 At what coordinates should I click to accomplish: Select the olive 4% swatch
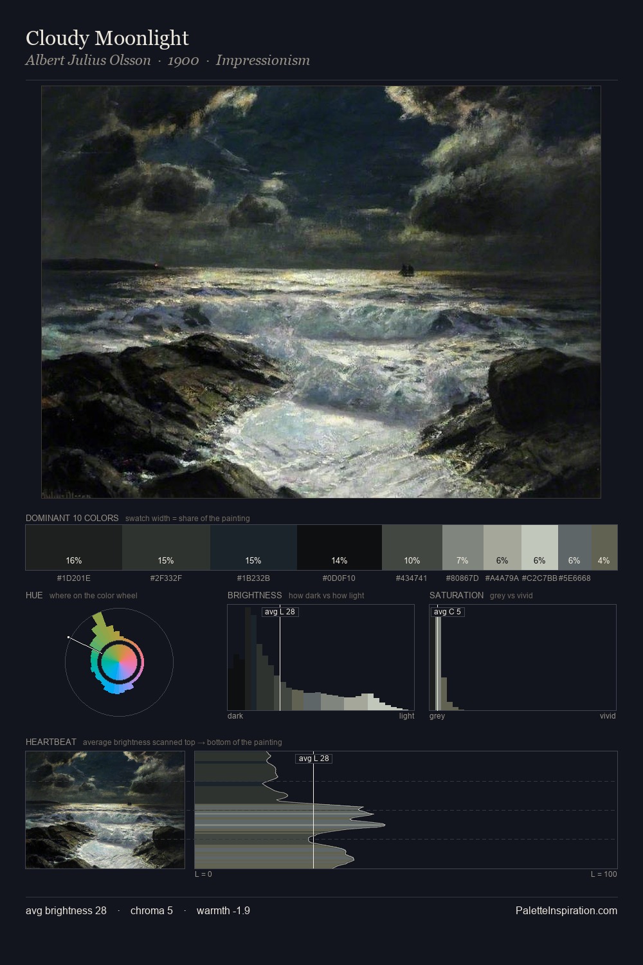pyautogui.click(x=604, y=547)
